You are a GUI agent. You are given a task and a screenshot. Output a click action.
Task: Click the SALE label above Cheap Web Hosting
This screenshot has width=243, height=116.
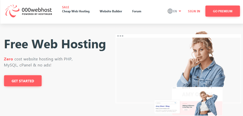[66, 7]
